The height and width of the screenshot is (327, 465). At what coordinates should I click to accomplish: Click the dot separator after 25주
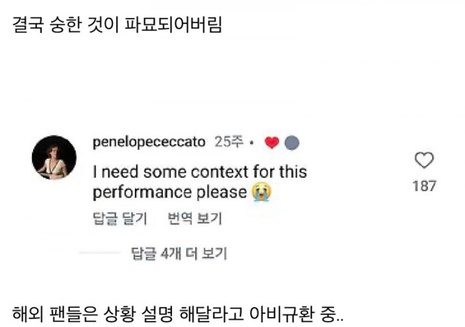[x=252, y=143]
